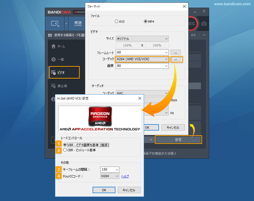Click the camera screenshot icon

204,24
